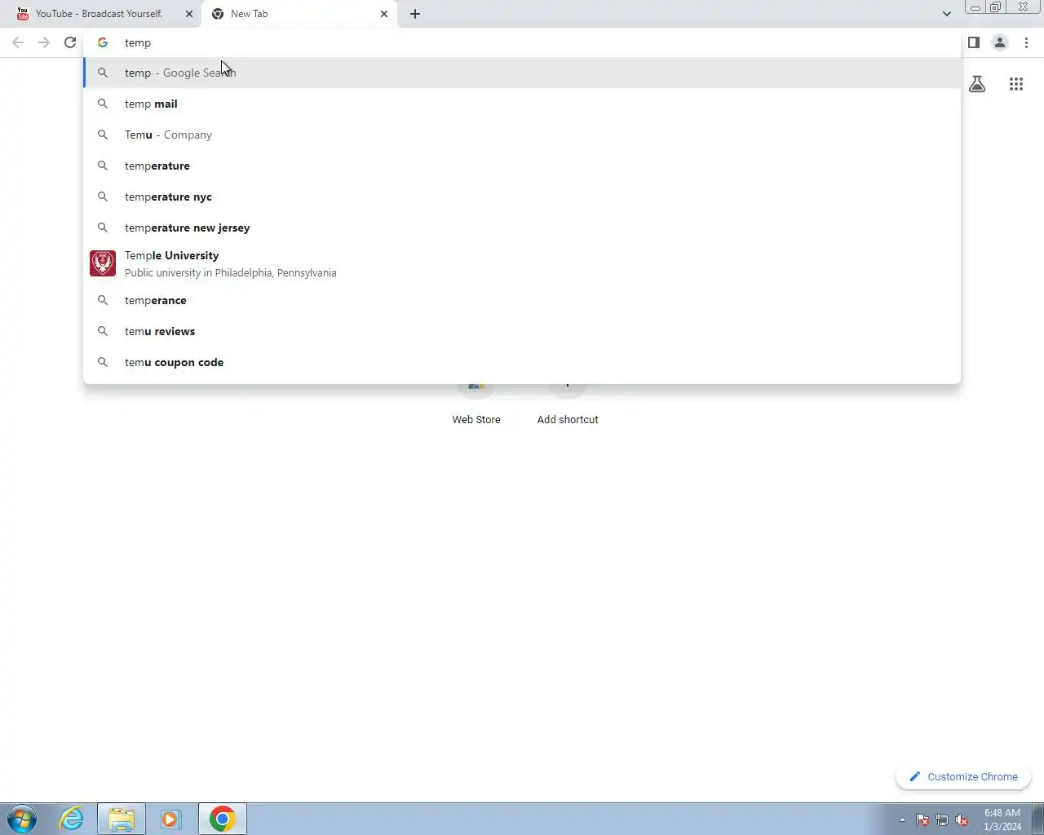Open the Windows Start menu
This screenshot has height=835, width=1044.
[x=22, y=819]
